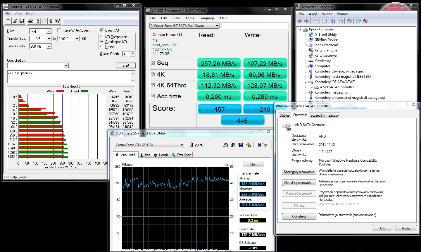This screenshot has width=421, height=252.
Task: Click the Print Preview icon in ATTO toolbar
Action: click(x=37, y=21)
